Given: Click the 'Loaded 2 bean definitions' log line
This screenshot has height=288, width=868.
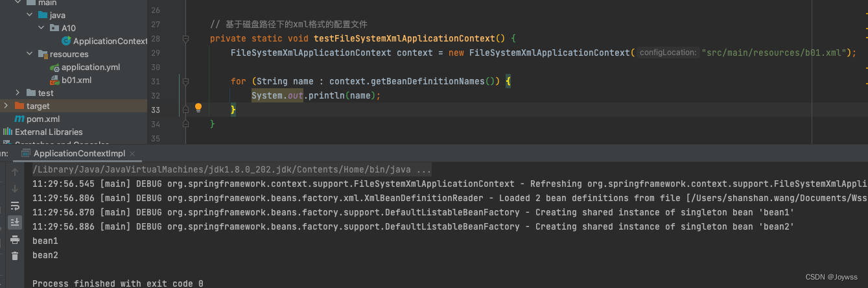Looking at the screenshot, I should point(450,198).
